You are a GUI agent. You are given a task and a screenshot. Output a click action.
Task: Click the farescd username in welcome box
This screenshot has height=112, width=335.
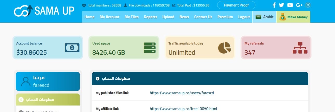point(41,85)
